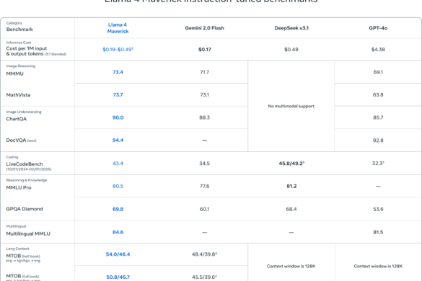Screen dimensions: 422x281
Task: Select the LiveCodeBench benchmark label
Action: click(25, 164)
